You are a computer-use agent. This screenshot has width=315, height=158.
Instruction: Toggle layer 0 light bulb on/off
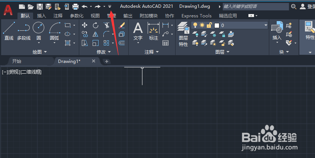[195, 25]
